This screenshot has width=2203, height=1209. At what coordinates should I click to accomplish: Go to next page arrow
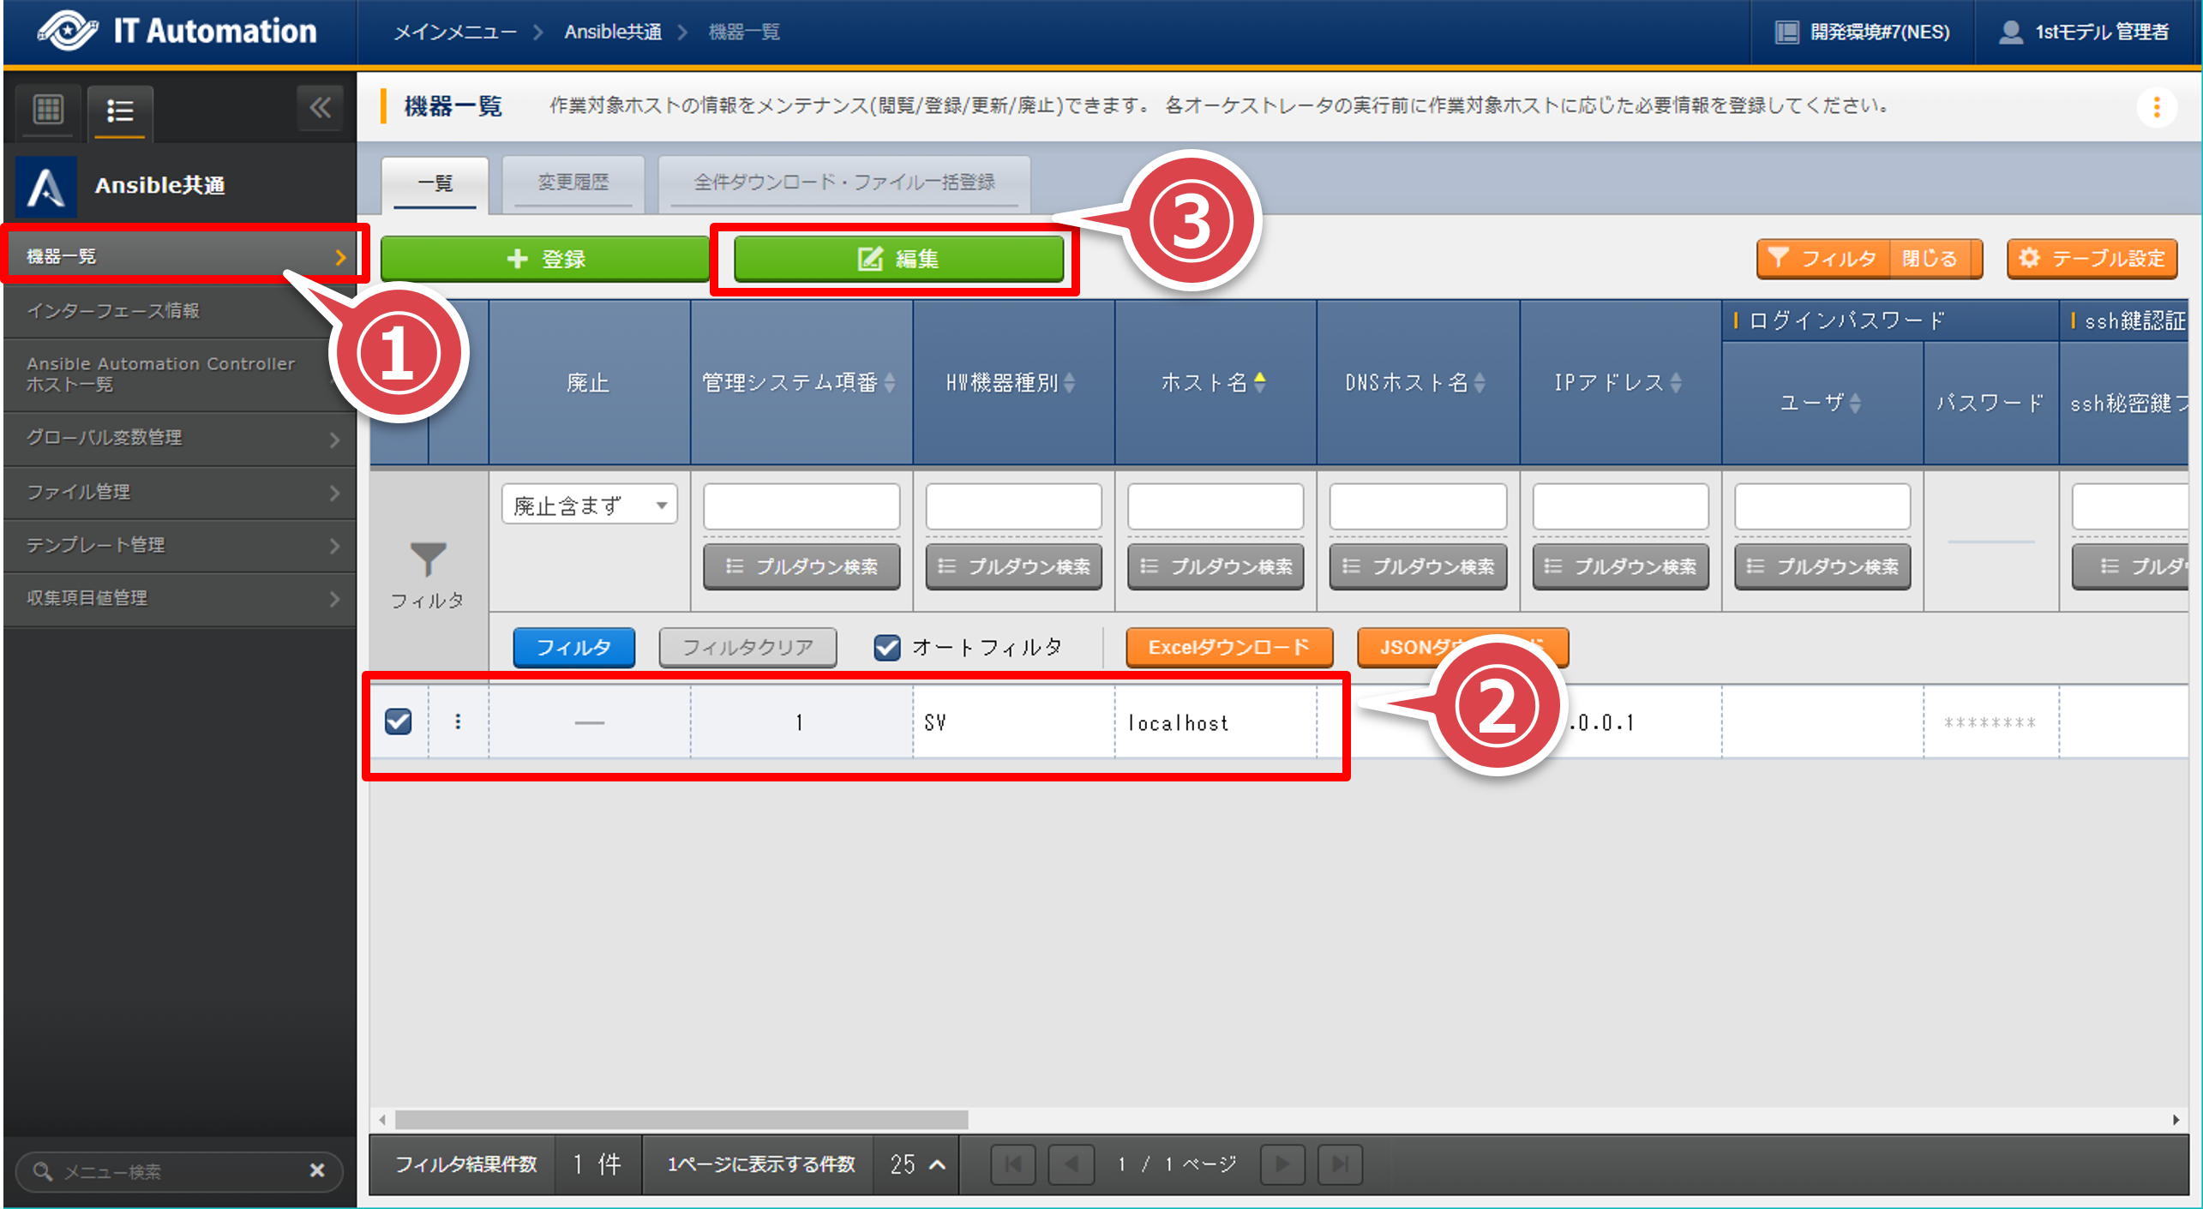click(1282, 1164)
